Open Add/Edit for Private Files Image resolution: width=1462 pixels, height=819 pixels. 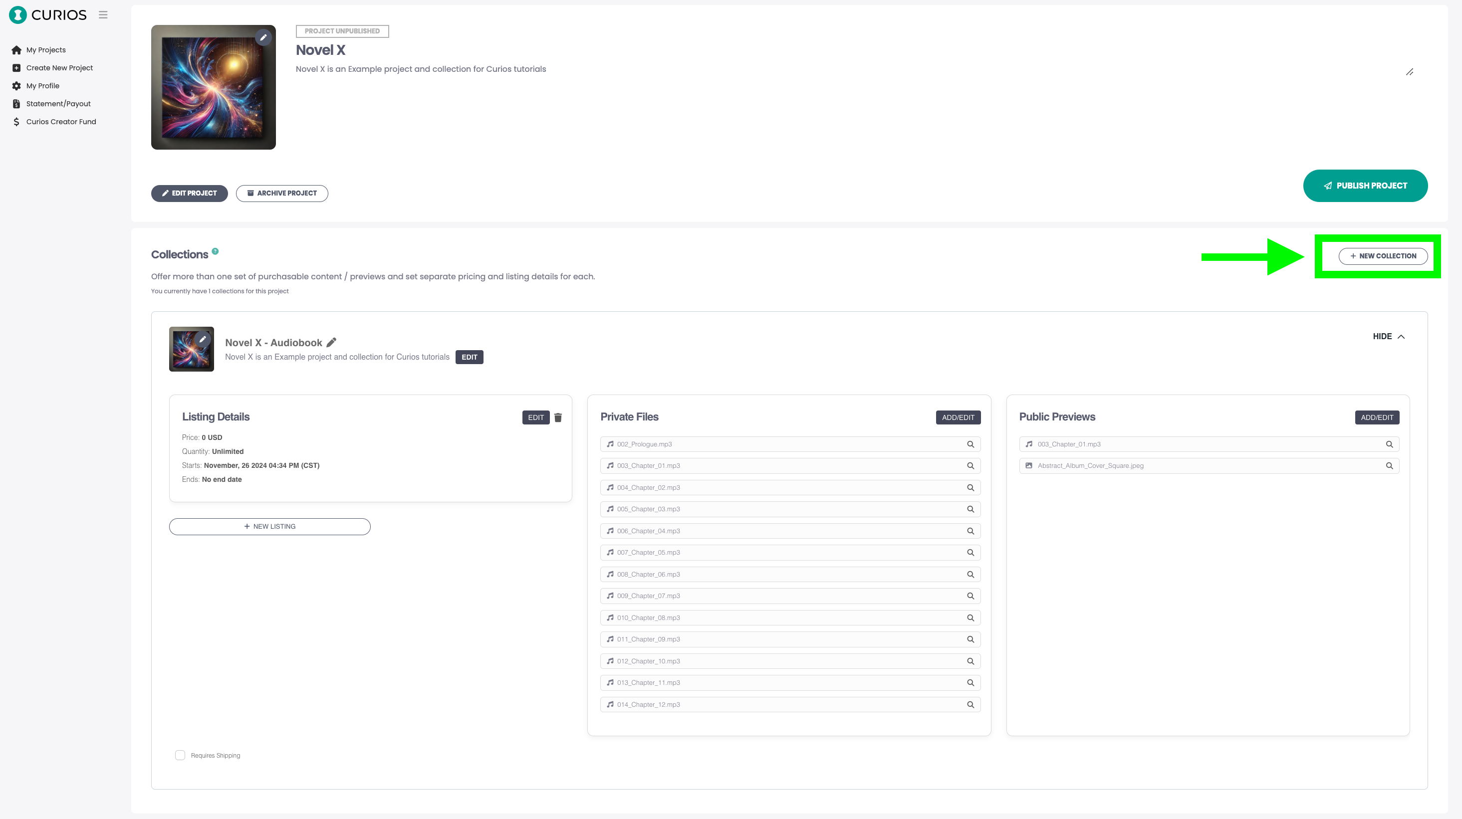[x=958, y=417]
